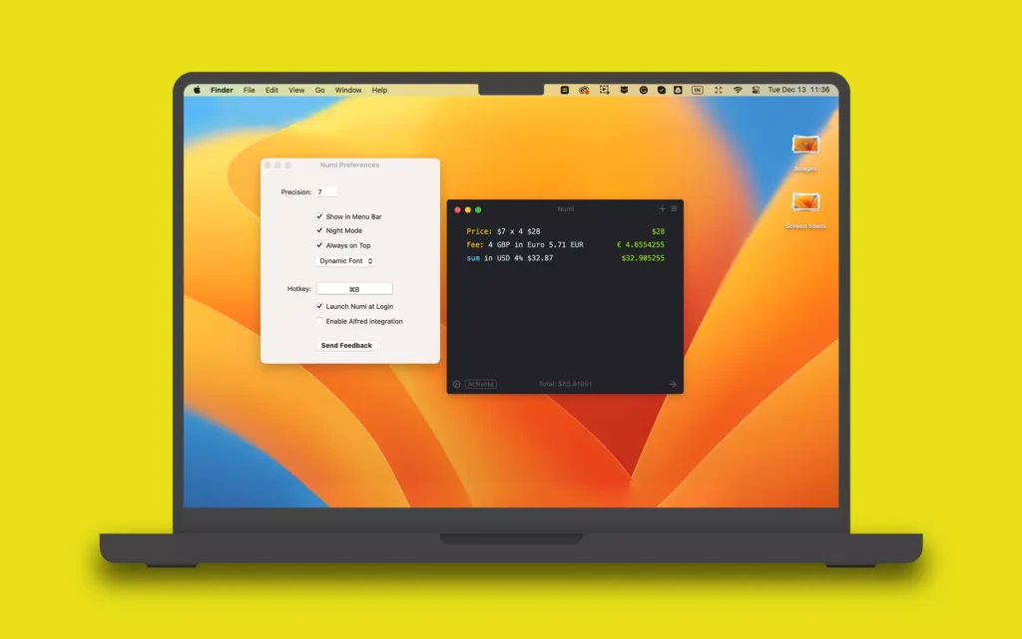
Task: Toggle the Launch Numi at Login checkbox
Action: (319, 306)
